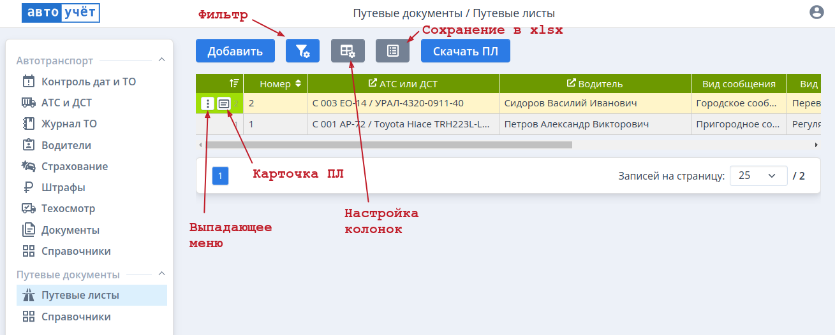Image resolution: width=835 pixels, height=335 pixels.
Task: Collapse the Автотранспорт section
Action: (162, 60)
